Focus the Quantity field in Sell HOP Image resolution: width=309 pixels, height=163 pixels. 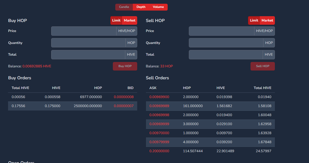(226, 43)
